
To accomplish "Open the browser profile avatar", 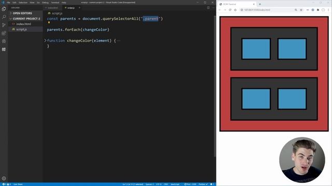I will click(x=323, y=10).
